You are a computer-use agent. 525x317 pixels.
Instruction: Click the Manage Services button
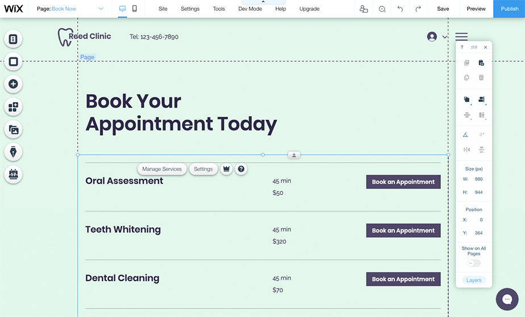[162, 169]
